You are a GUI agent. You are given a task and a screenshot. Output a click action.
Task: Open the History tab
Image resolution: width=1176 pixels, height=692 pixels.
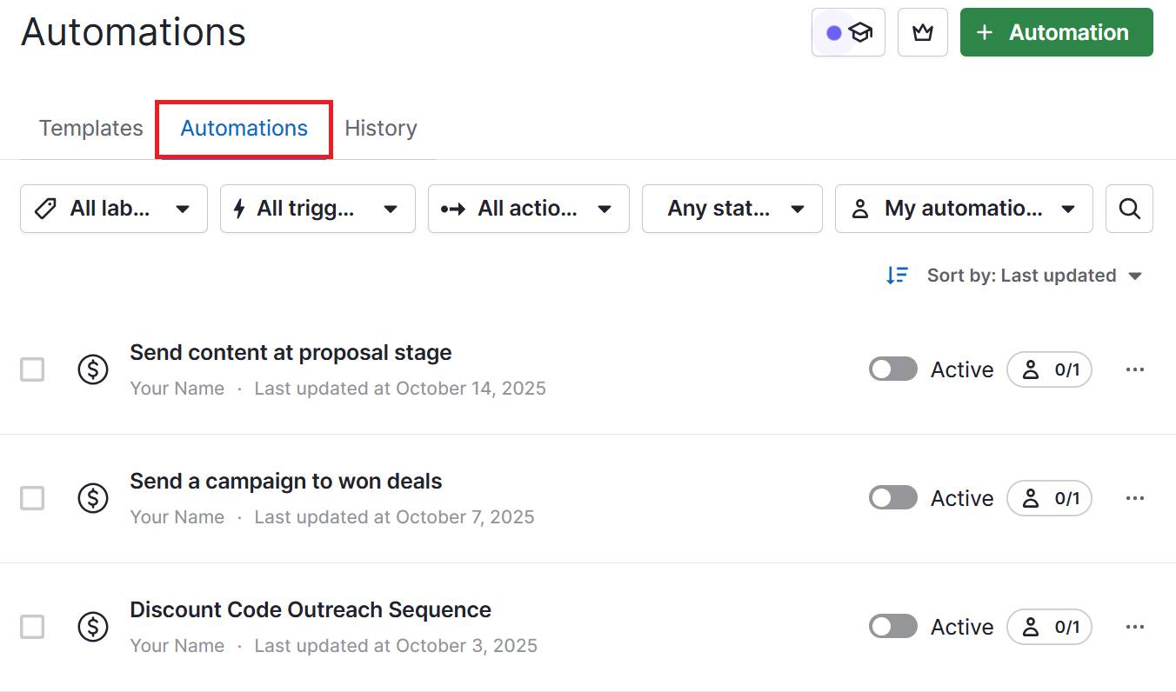[x=381, y=128]
